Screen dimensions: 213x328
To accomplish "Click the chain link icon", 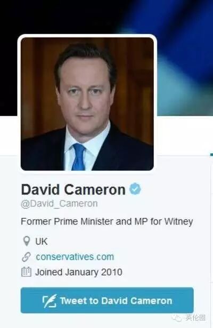I will [26, 257].
